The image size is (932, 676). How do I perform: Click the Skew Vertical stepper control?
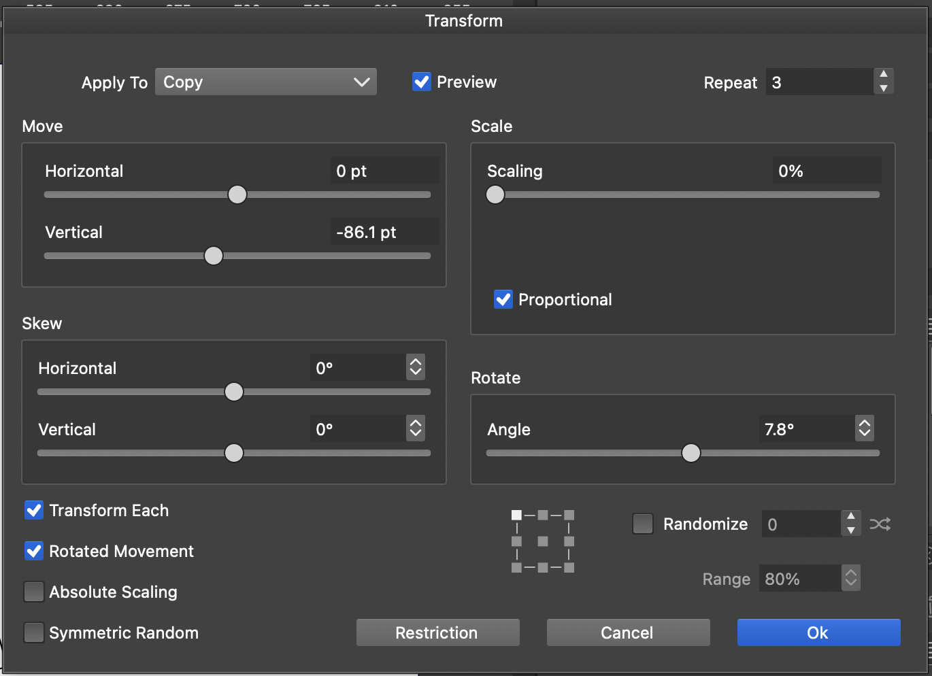point(415,428)
